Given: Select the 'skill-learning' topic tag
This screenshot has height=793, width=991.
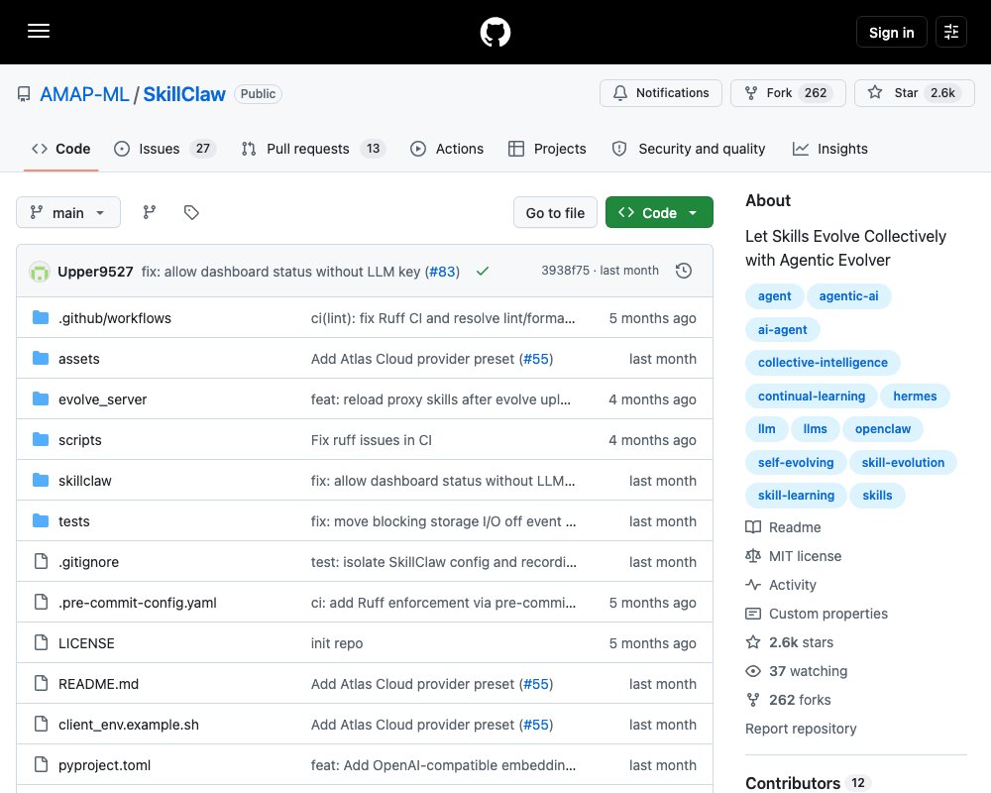Looking at the screenshot, I should point(797,496).
